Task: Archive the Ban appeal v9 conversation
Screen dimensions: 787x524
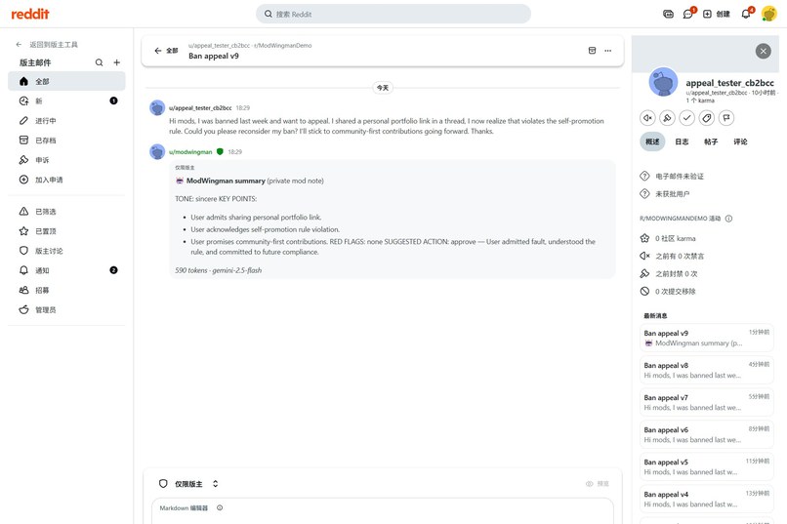Action: click(x=592, y=51)
